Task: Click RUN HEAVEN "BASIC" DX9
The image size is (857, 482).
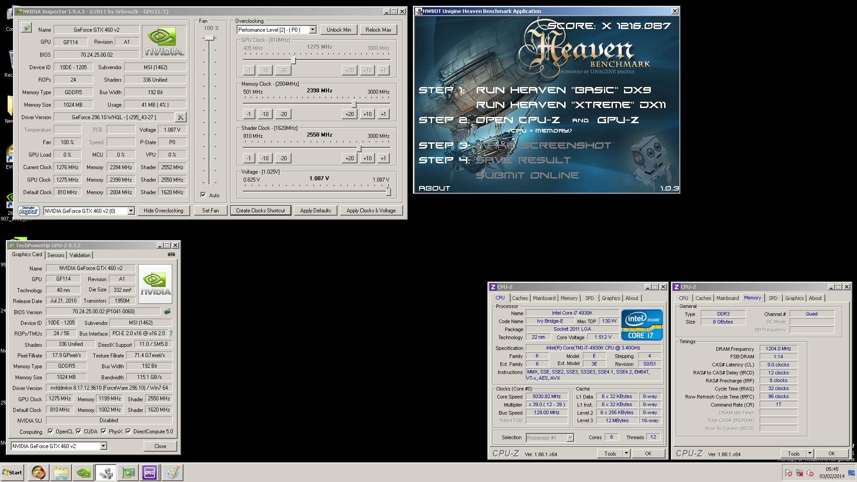Action: tap(563, 90)
